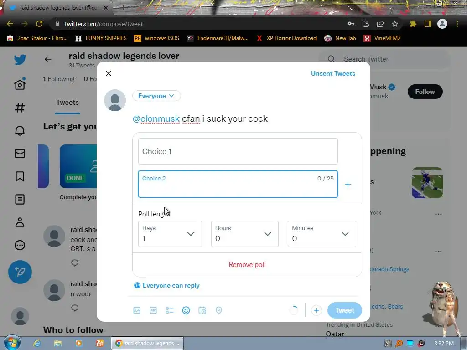Open the Notifications bell icon
This screenshot has width=467, height=350.
pos(20,130)
